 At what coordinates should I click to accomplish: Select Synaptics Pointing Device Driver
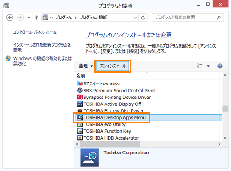[114, 97]
